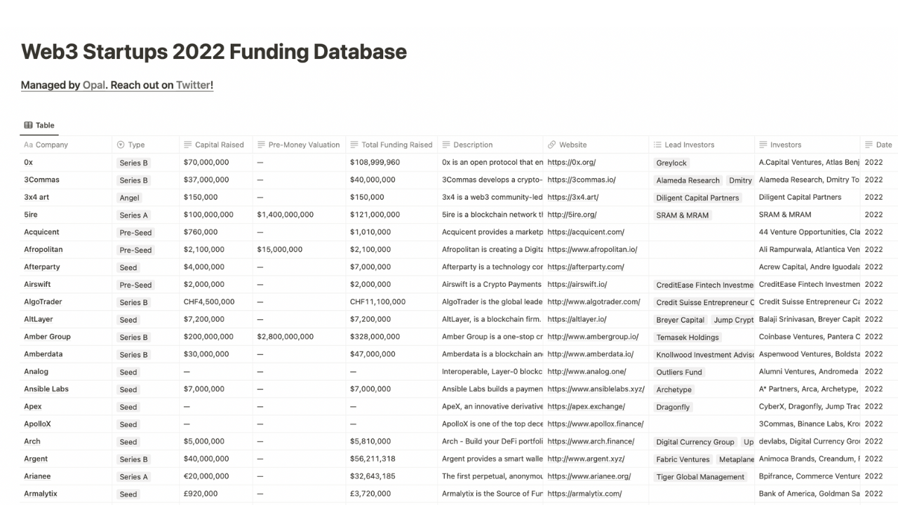Open the https://www.arianee.org/ link

pyautogui.click(x=589, y=476)
